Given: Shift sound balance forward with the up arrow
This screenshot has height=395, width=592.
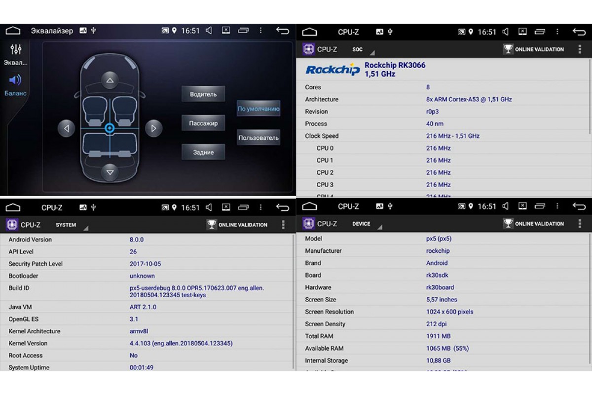Looking at the screenshot, I should click(110, 80).
